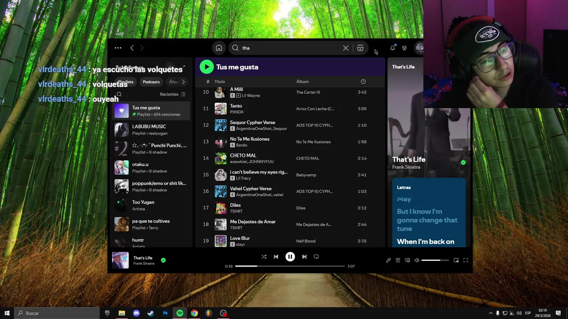Adjust the volume slider

(435, 260)
